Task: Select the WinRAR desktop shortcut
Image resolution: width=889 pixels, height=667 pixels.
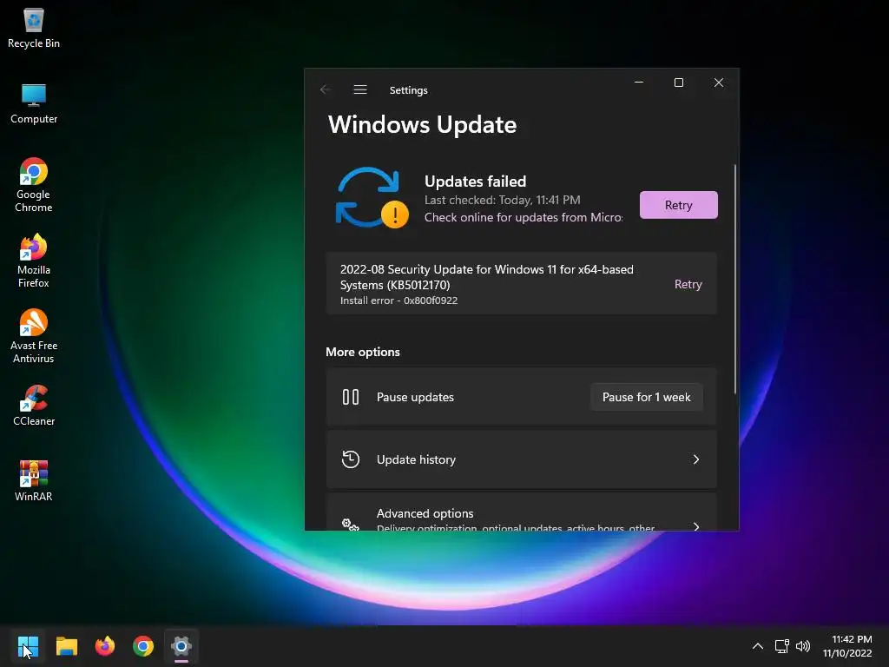Action: (x=34, y=481)
